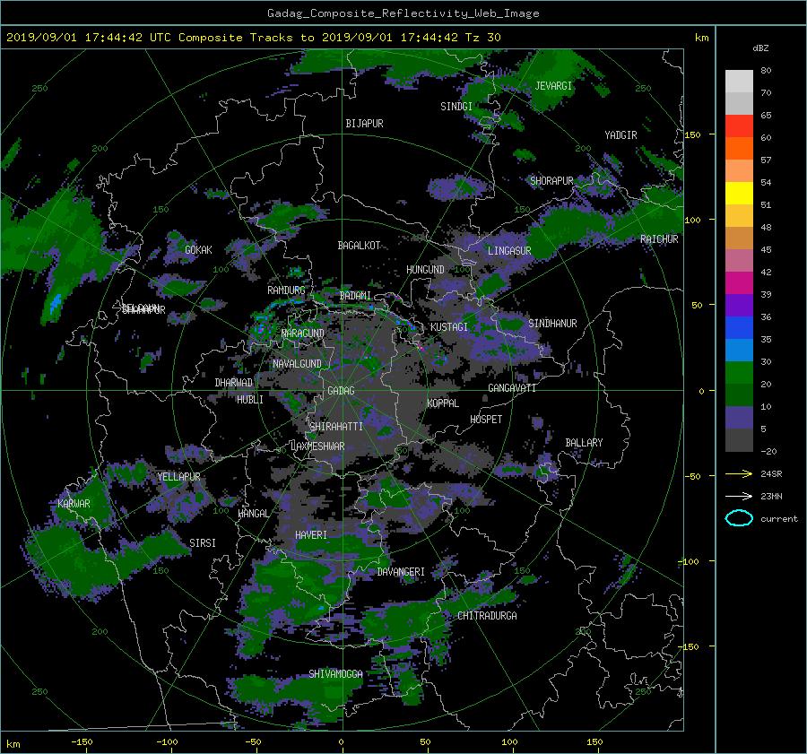Click the LAXMESHWAR city label
This screenshot has height=754, width=807.
pyautogui.click(x=317, y=446)
